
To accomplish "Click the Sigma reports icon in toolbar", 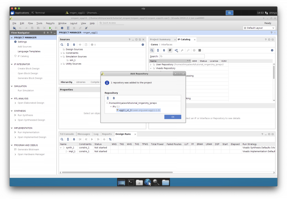I will (68, 28).
